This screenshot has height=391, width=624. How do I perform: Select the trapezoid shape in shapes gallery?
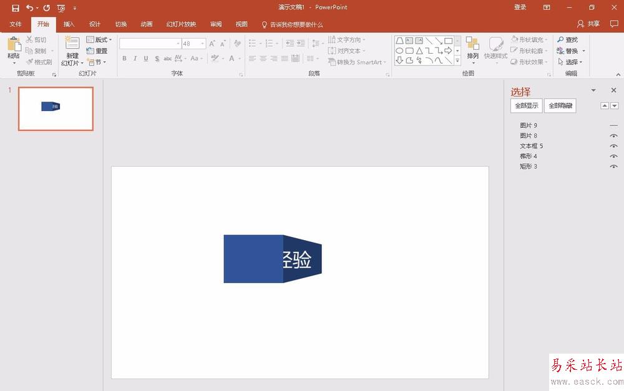[399, 41]
